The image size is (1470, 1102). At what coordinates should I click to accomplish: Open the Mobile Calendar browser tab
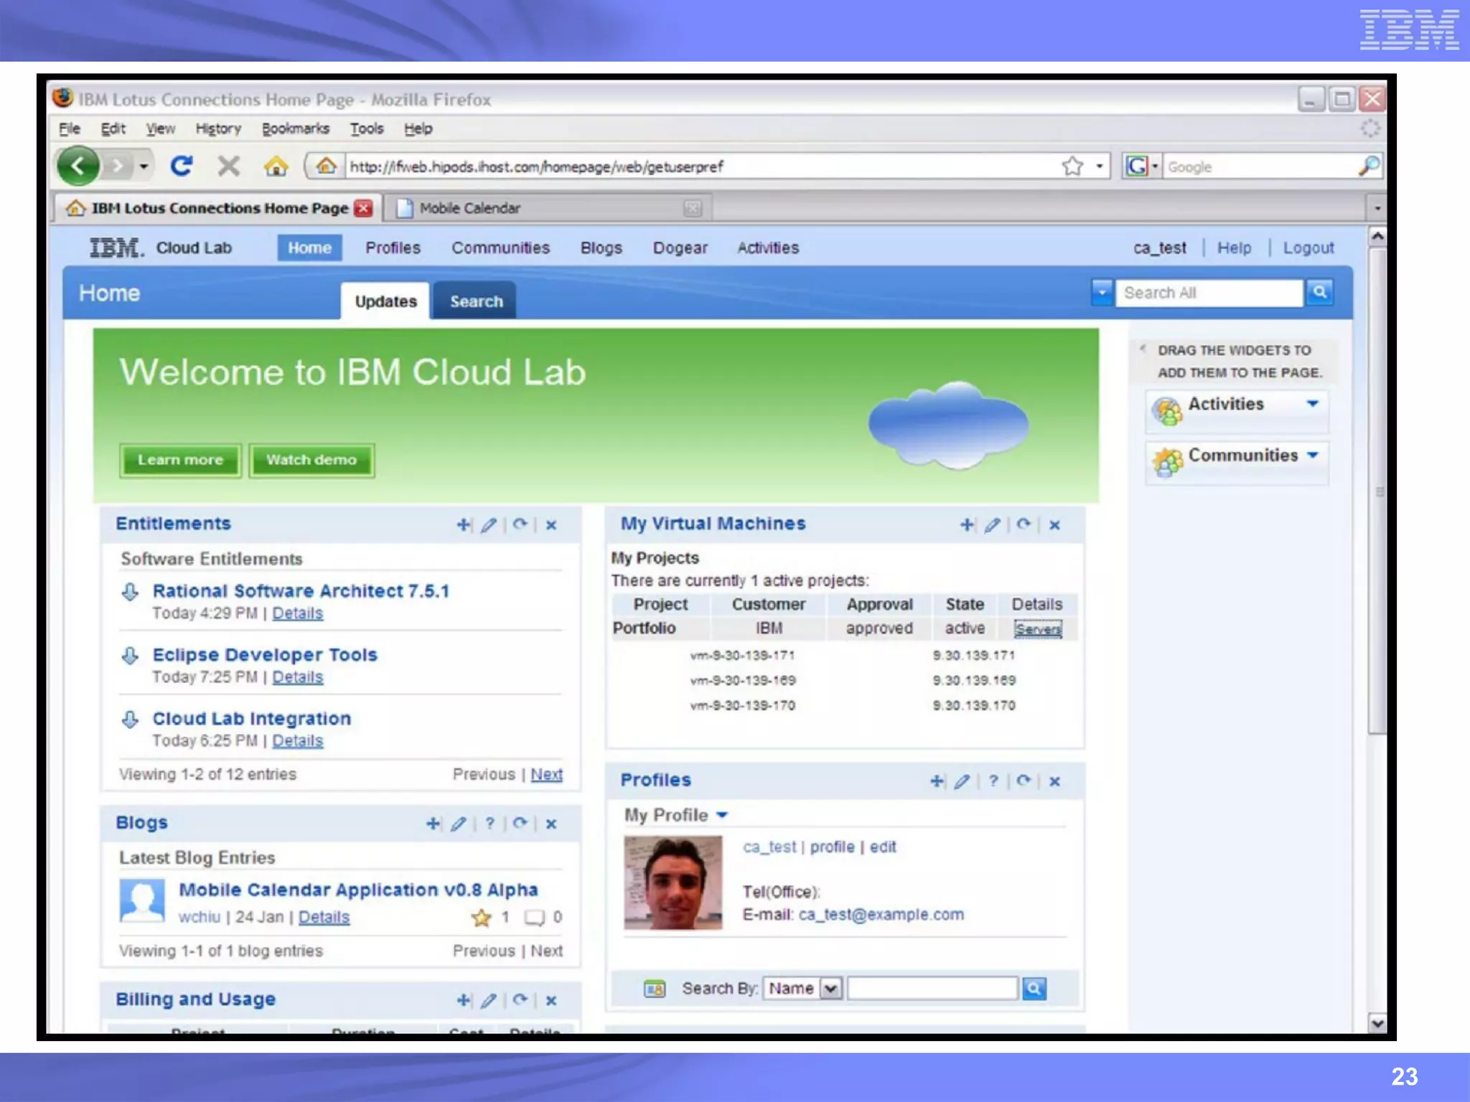pyautogui.click(x=469, y=208)
